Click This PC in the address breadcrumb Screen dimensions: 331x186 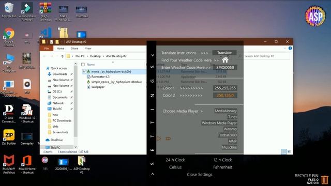[80, 56]
